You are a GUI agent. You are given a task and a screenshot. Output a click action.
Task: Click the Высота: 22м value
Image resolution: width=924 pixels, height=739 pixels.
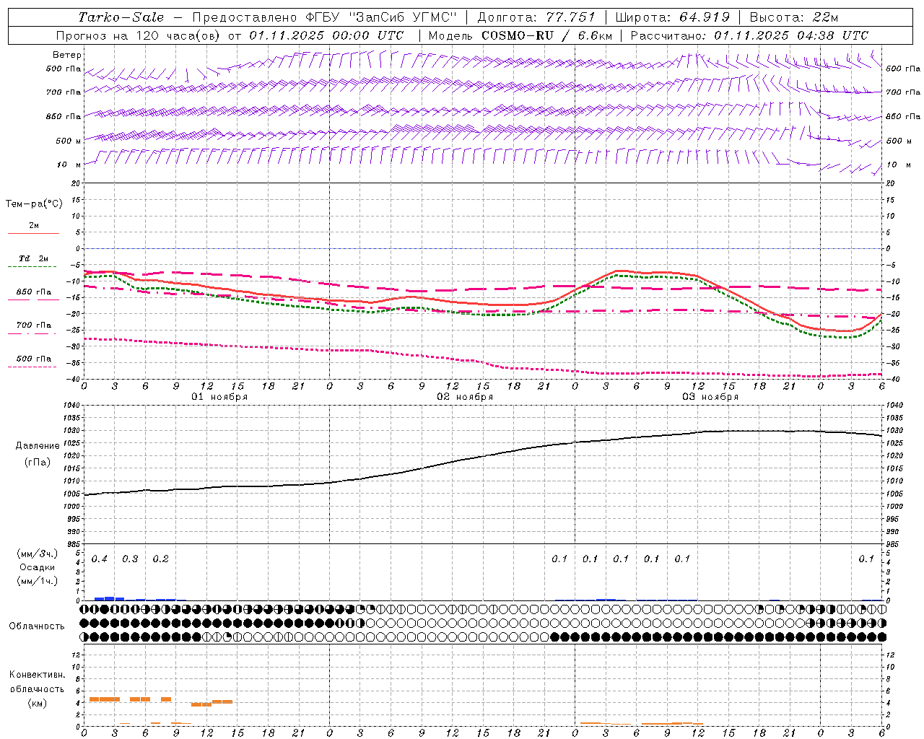click(794, 17)
